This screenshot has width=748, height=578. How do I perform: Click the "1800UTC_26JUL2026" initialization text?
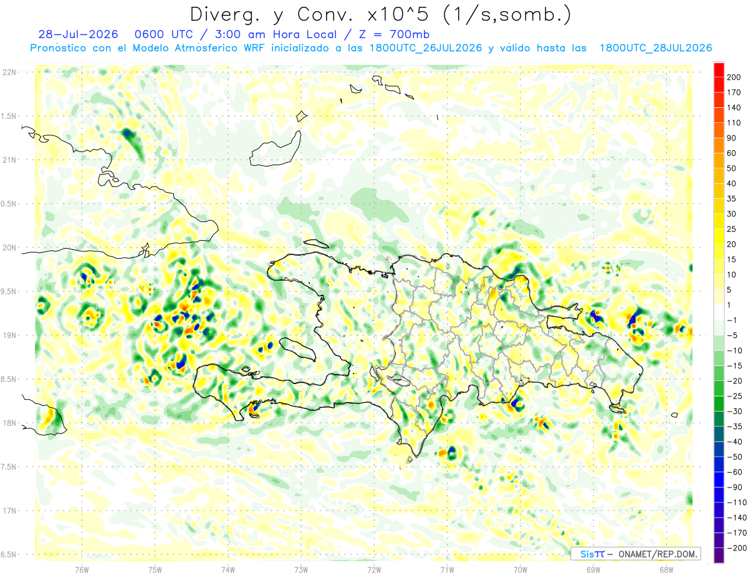tap(426, 48)
